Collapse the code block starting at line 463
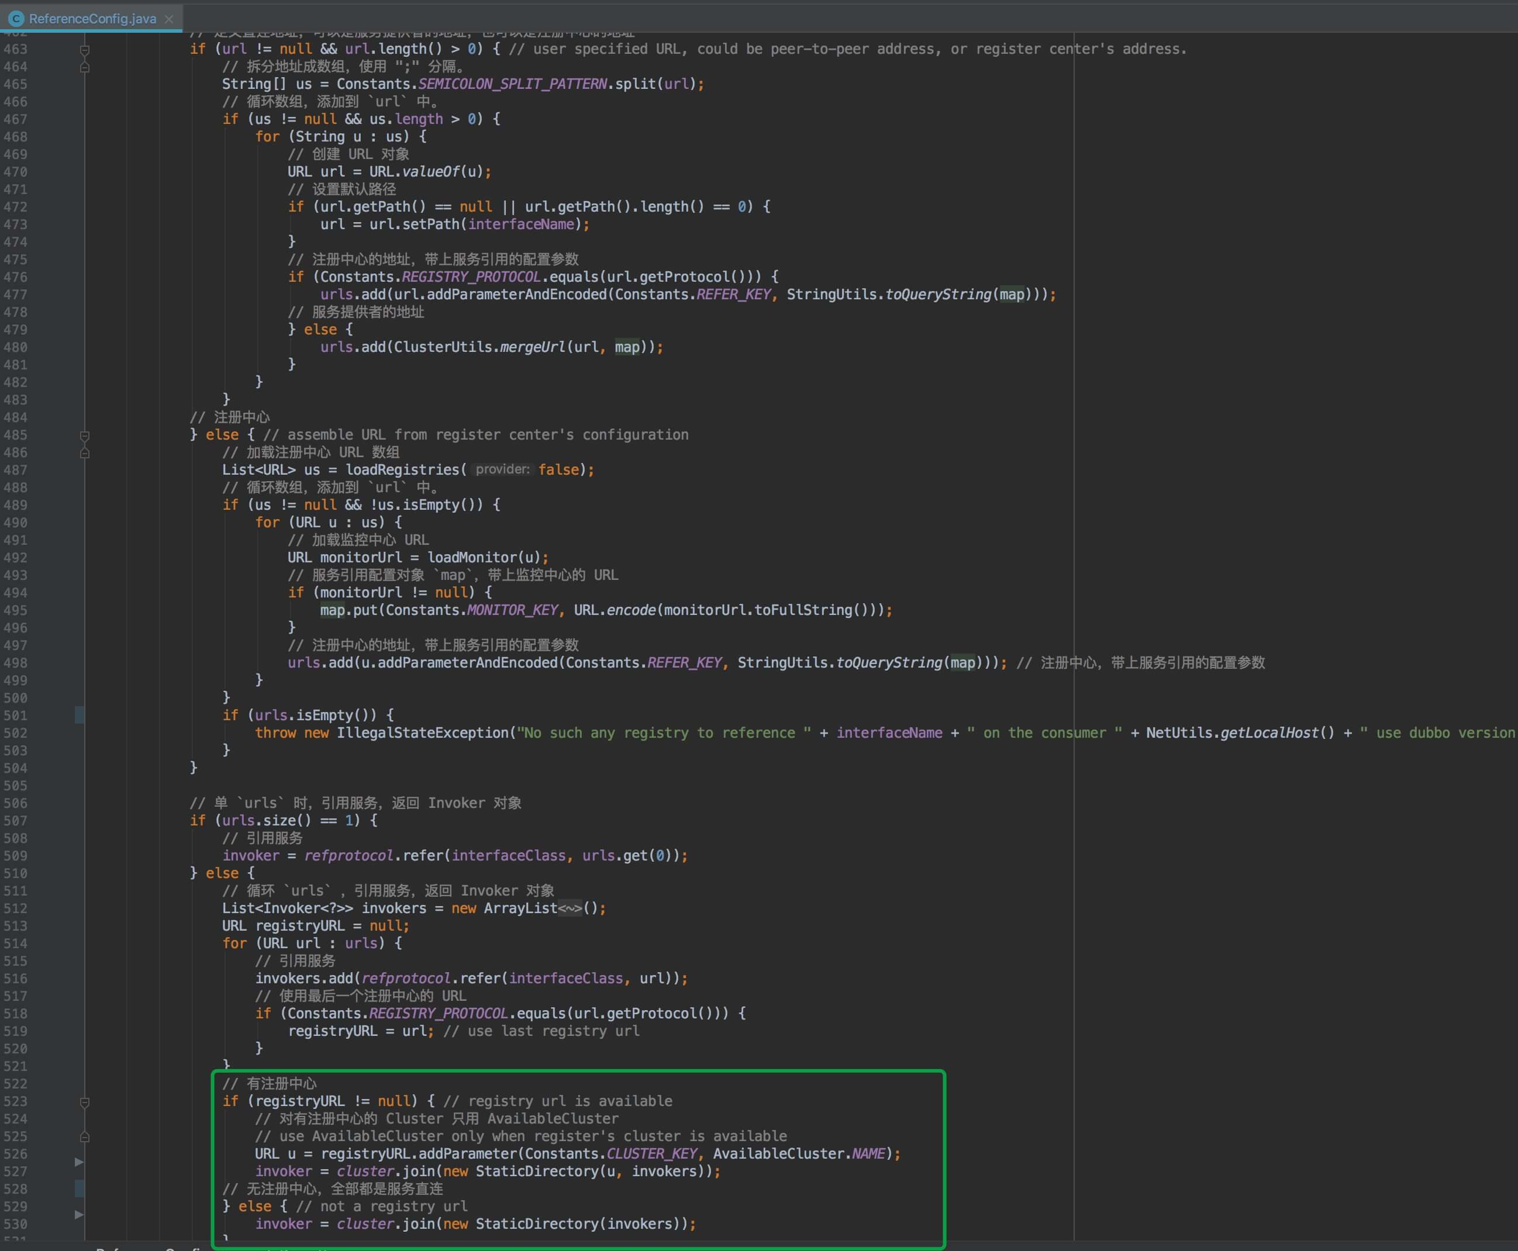The image size is (1518, 1251). (x=84, y=50)
